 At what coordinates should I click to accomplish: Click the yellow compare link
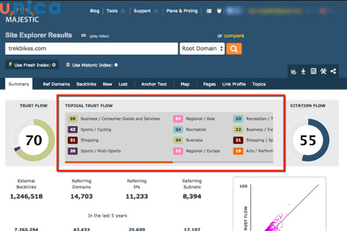[234, 36]
